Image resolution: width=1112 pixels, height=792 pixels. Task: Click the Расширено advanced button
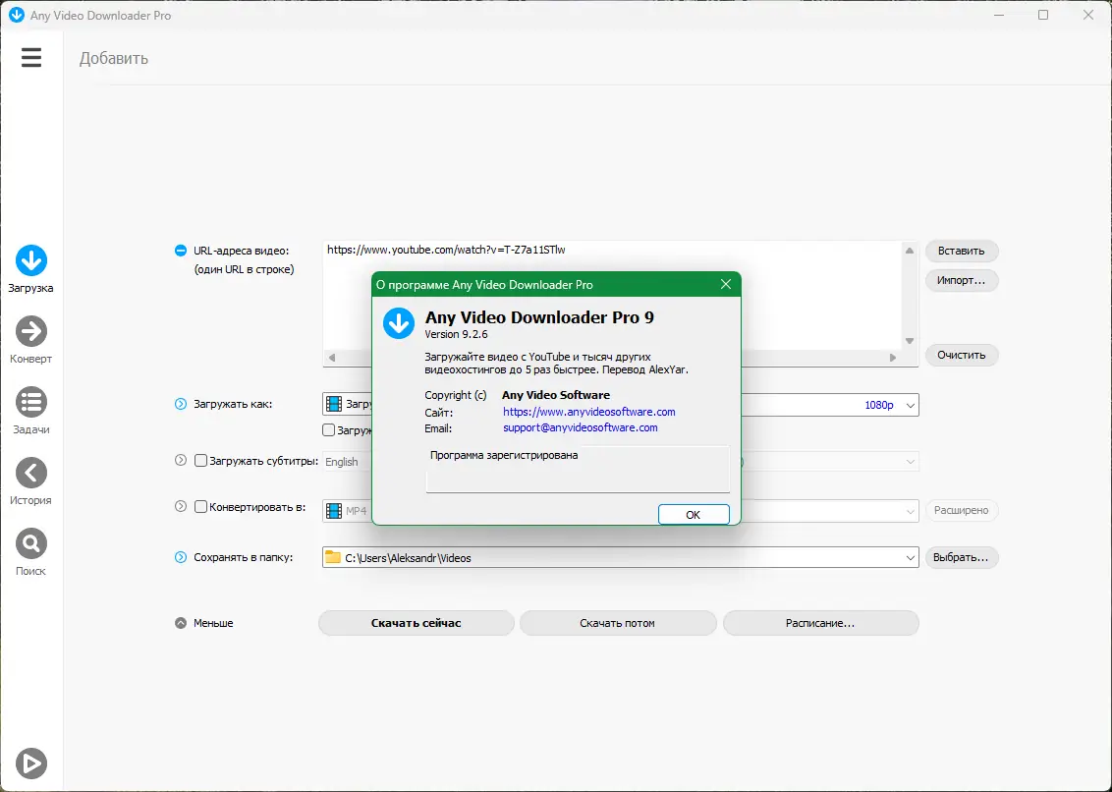[x=962, y=510]
